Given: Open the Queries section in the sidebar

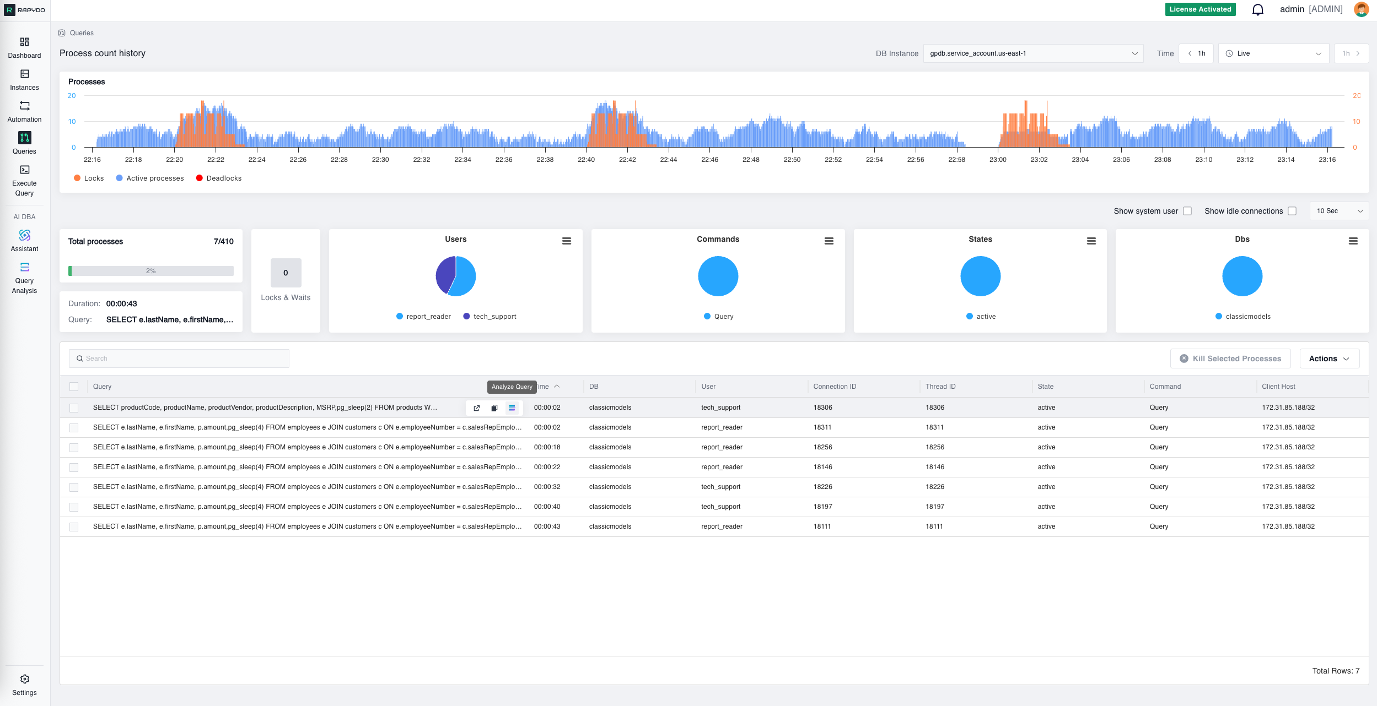Looking at the screenshot, I should point(24,143).
